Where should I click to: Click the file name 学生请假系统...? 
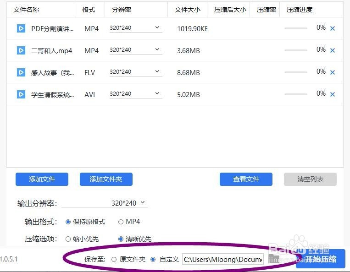(52, 95)
